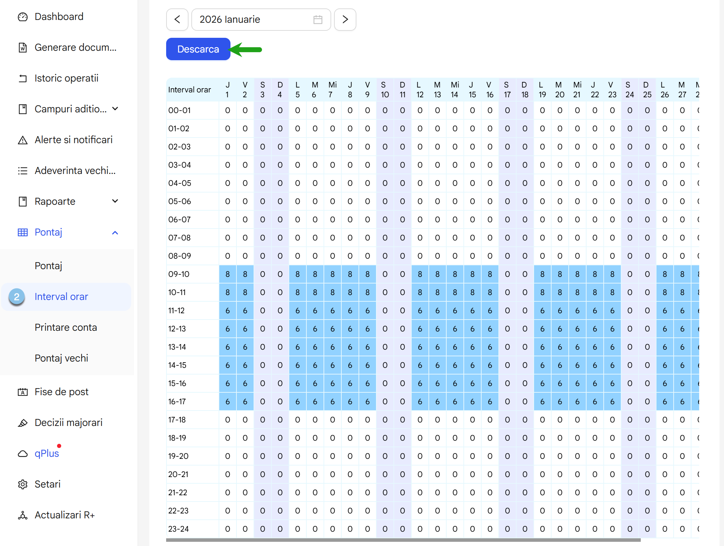
Task: Click the Alerte si notificari warning icon
Action: click(23, 140)
